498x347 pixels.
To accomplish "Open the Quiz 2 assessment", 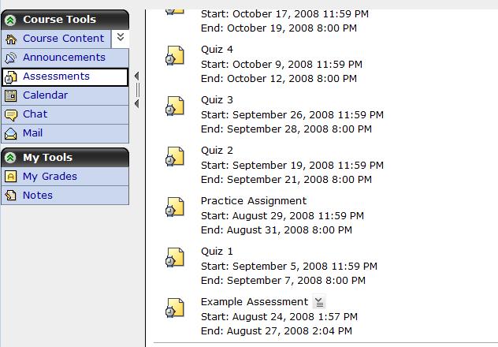I will (x=217, y=150).
